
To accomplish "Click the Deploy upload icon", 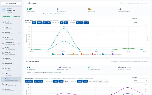I will pos(3,48).
